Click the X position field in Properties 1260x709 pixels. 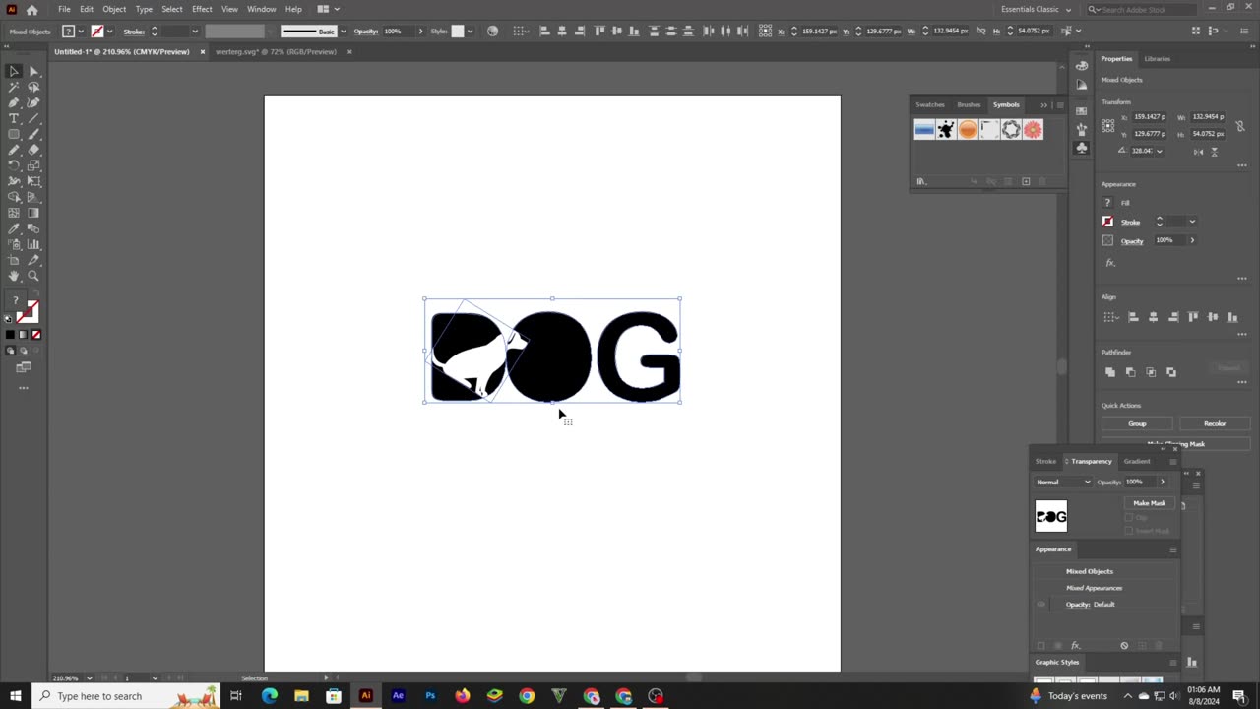[x=1150, y=117]
